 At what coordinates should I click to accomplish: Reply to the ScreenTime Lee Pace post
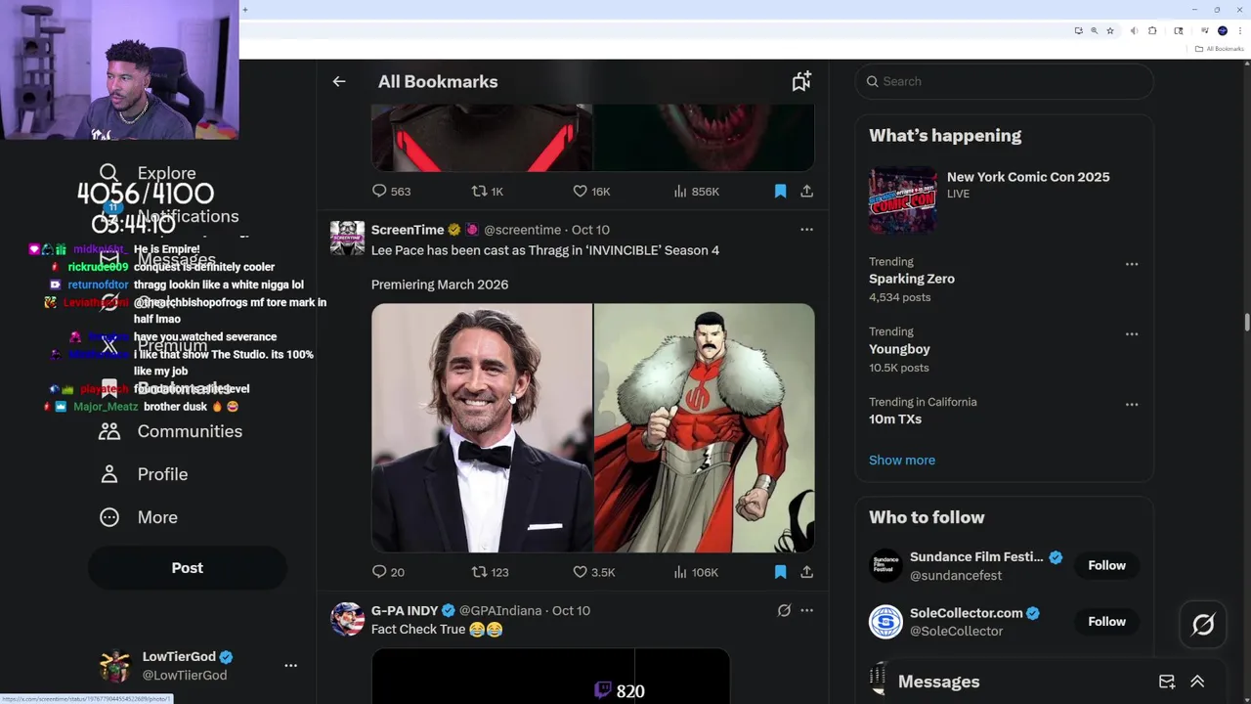tap(380, 572)
